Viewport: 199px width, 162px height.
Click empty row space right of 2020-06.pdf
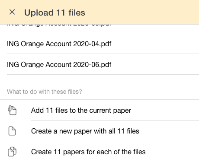(155, 64)
